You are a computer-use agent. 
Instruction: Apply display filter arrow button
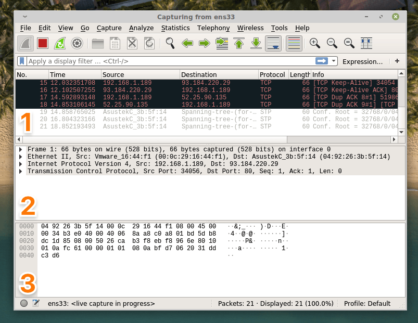[x=322, y=61]
